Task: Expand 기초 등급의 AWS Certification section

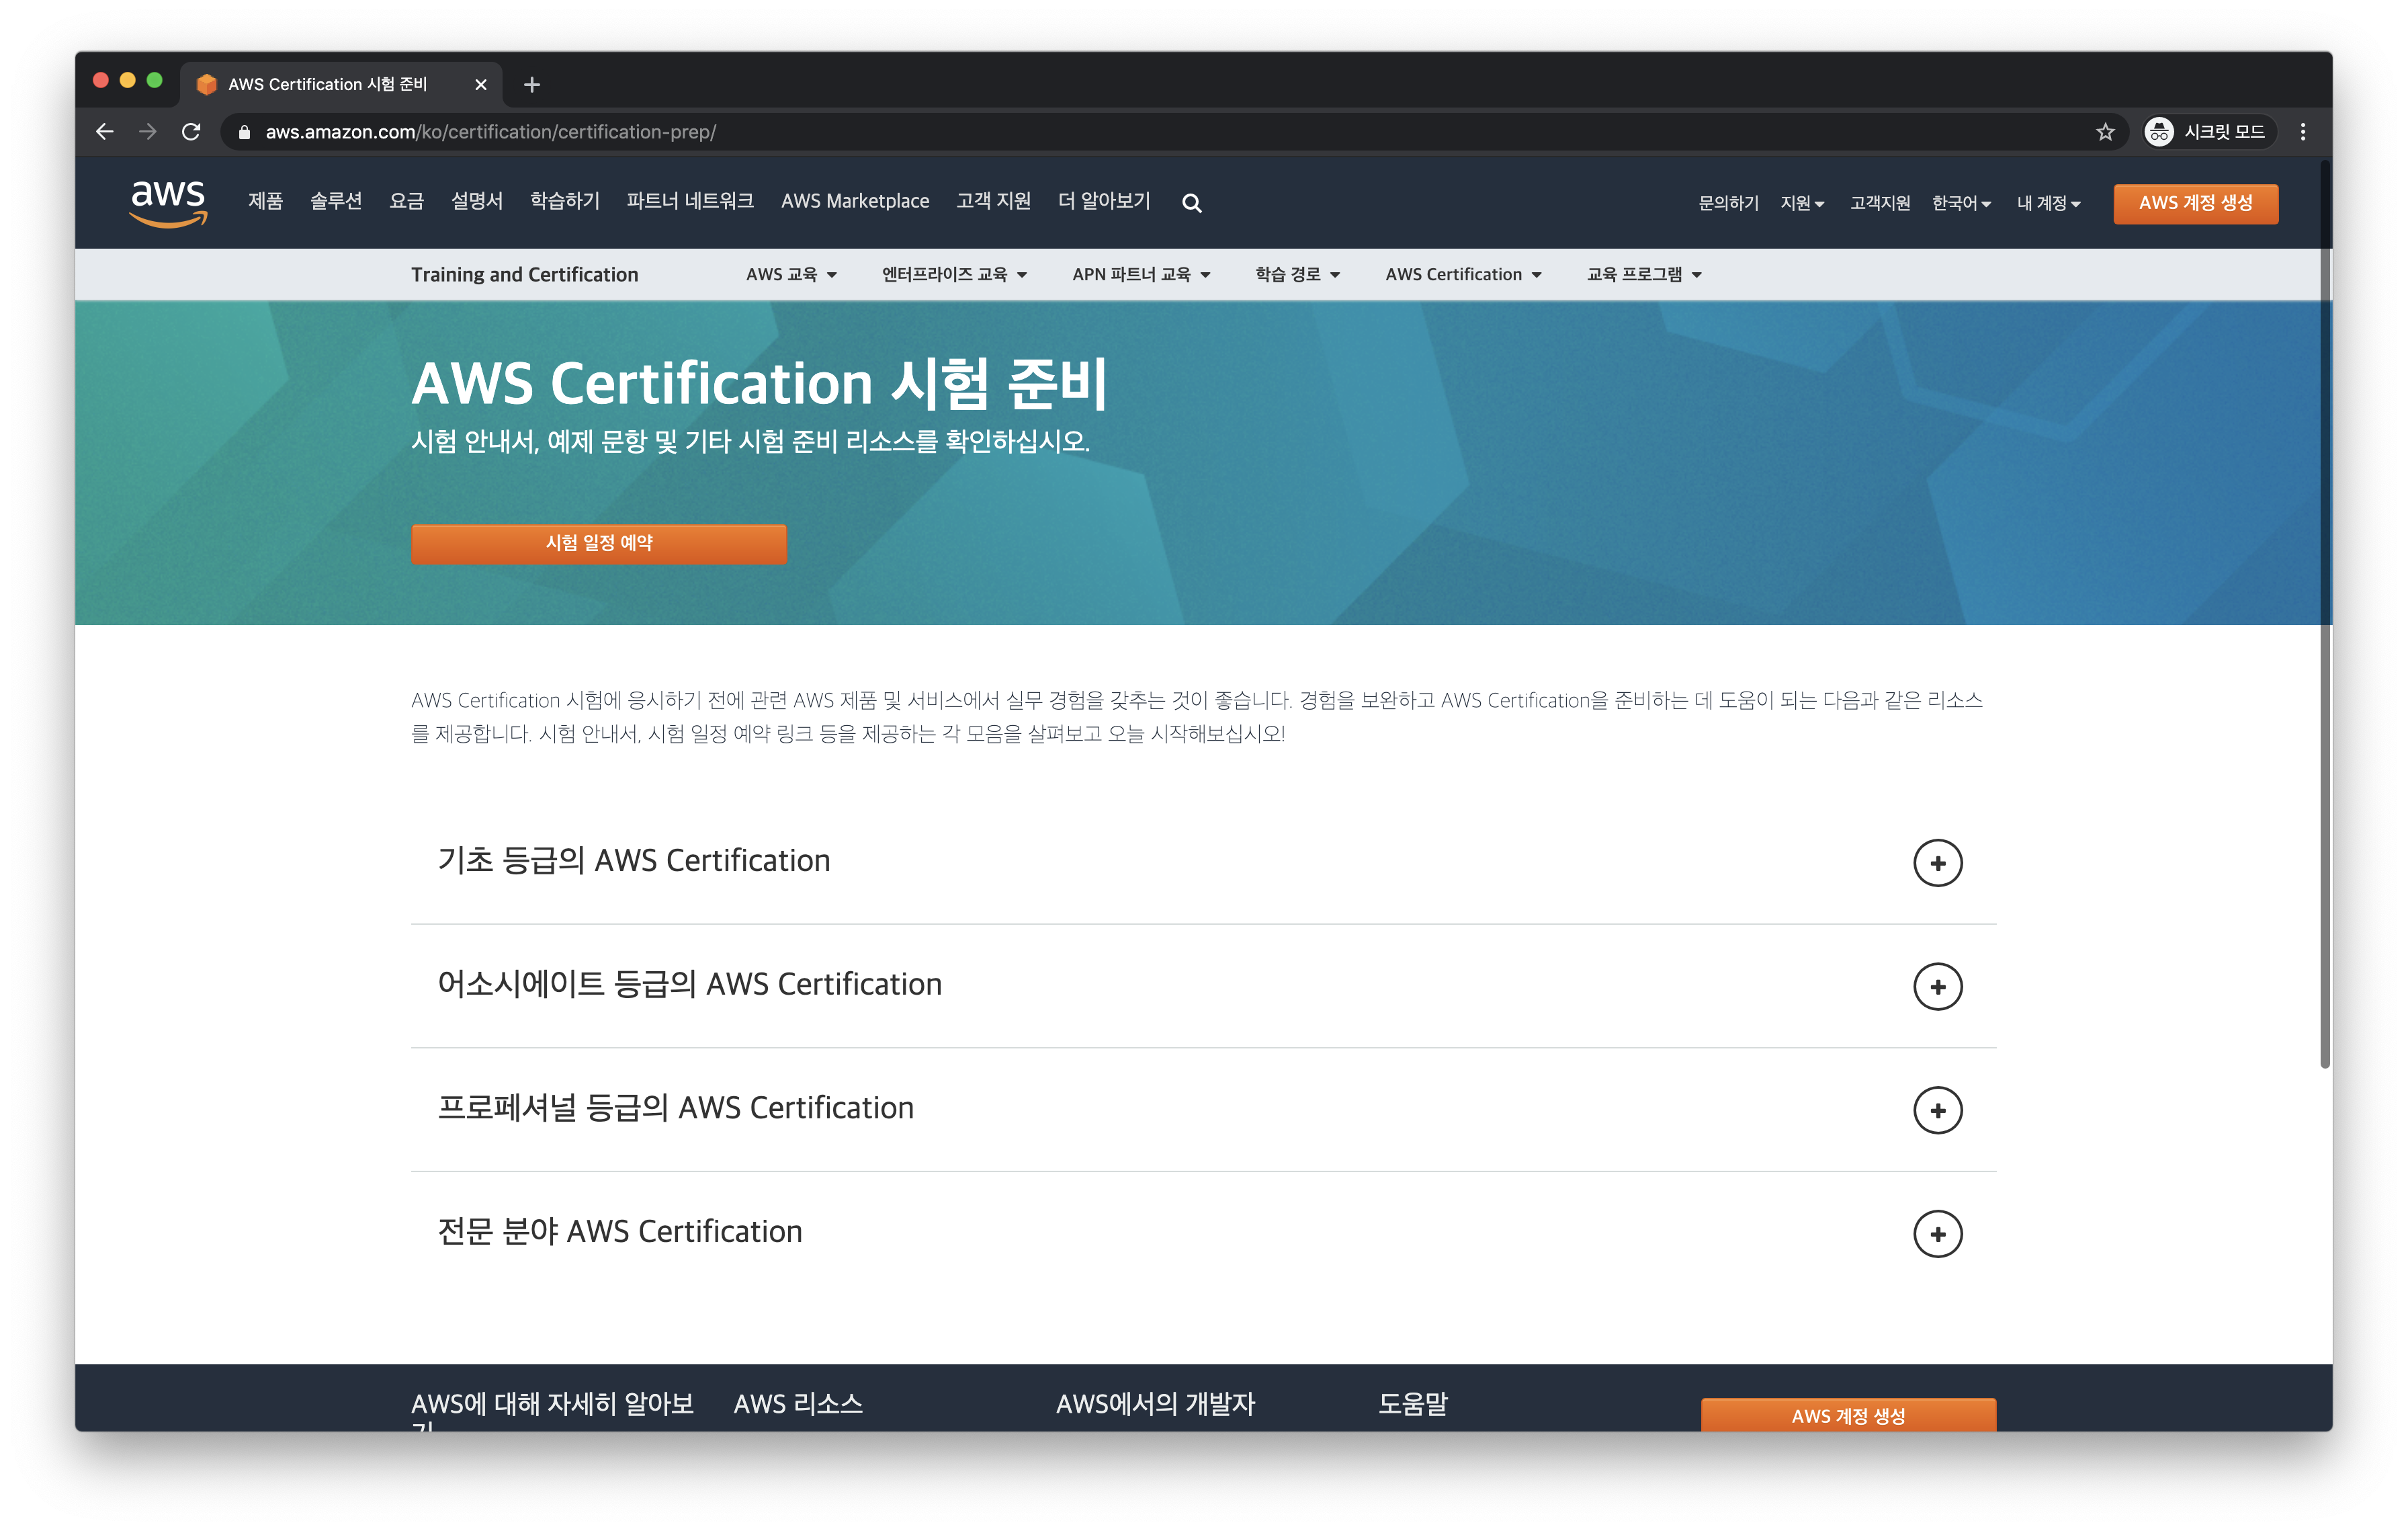Action: [x=1937, y=862]
